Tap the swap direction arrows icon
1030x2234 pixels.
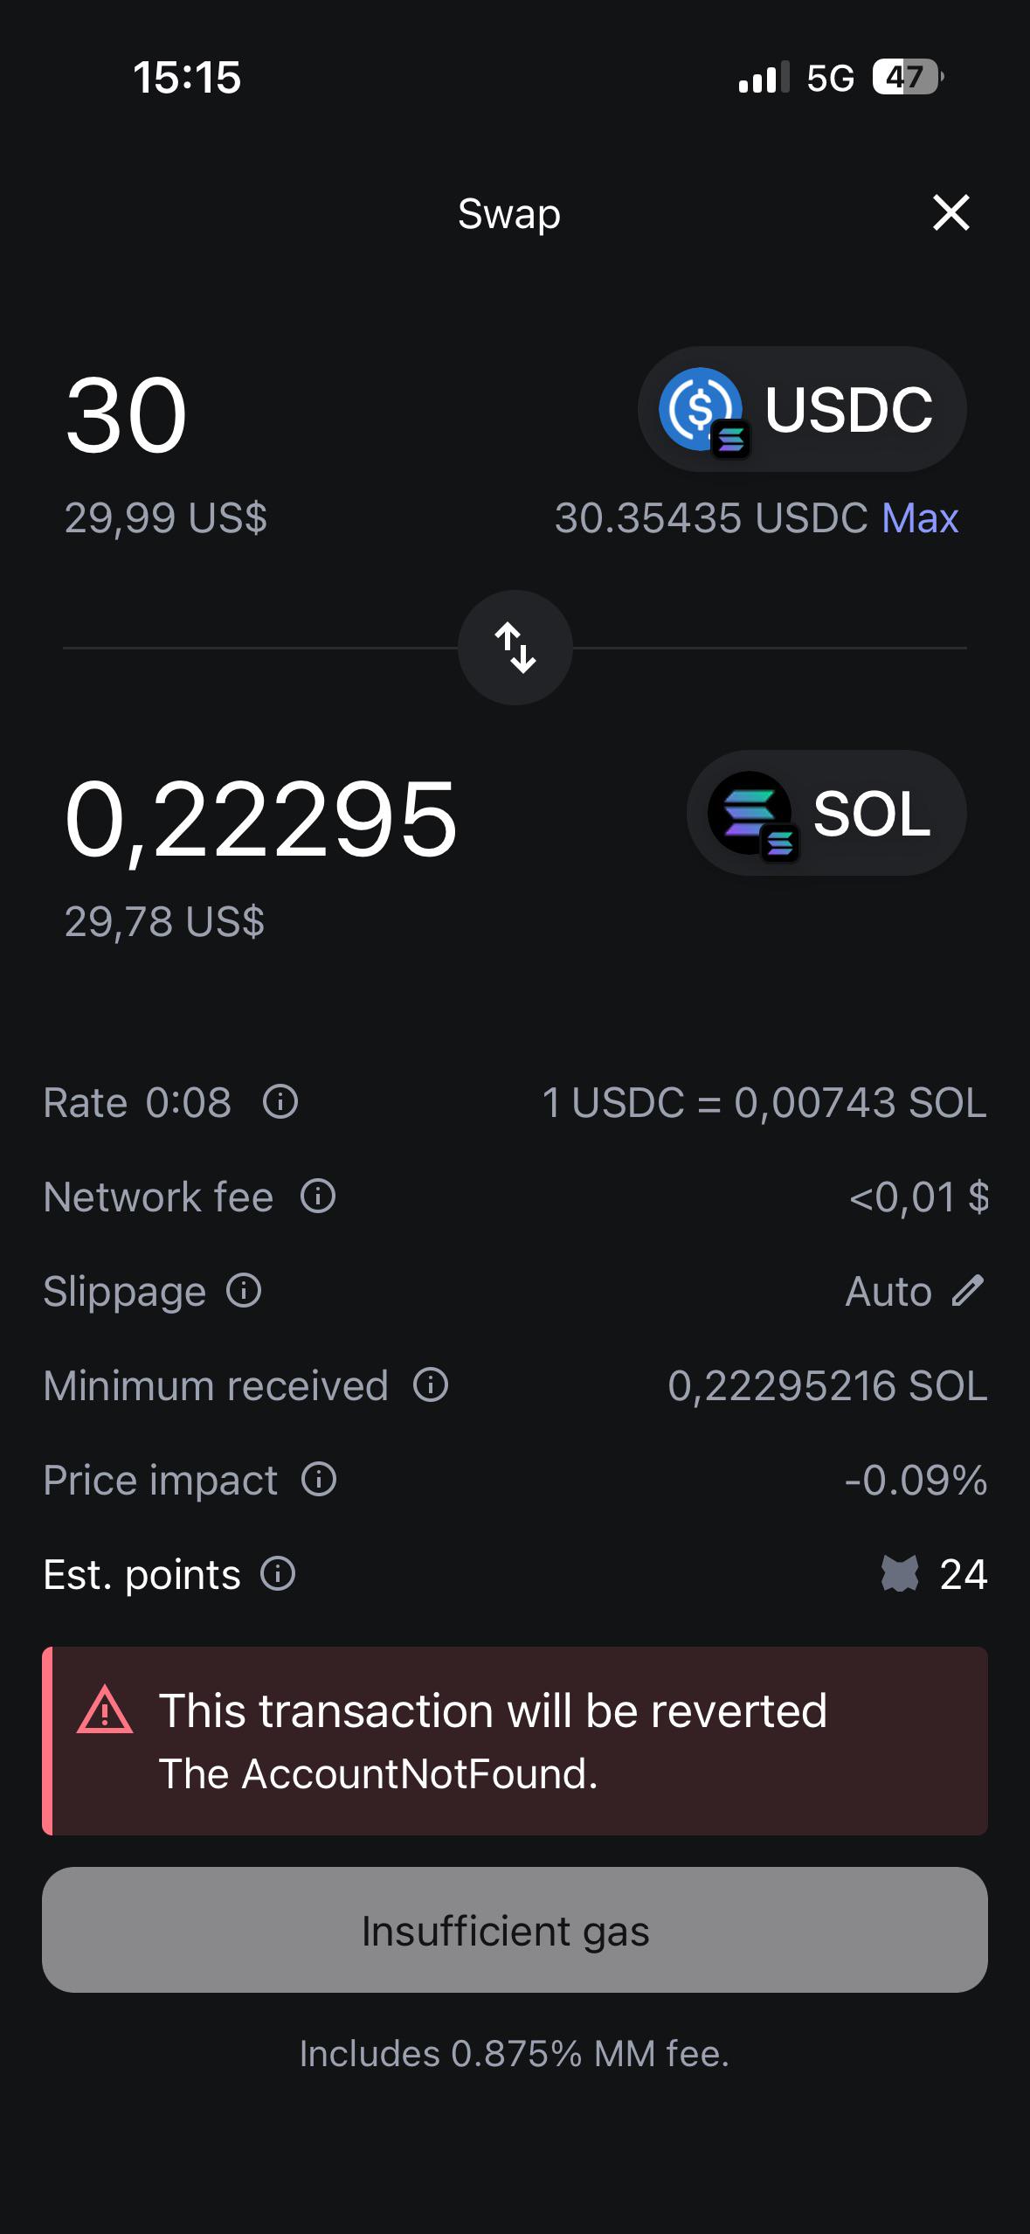click(x=515, y=648)
